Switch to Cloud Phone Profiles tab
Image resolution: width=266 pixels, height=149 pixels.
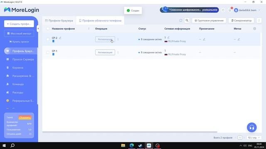pos(100,21)
